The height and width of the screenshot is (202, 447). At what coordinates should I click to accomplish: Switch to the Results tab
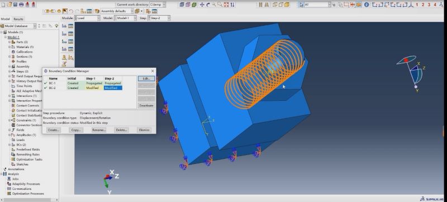click(x=18, y=19)
